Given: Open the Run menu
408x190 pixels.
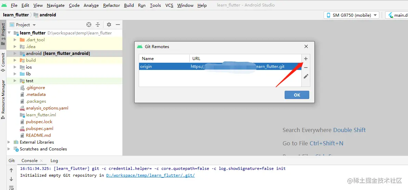Looking at the screenshot, I should [142, 5].
